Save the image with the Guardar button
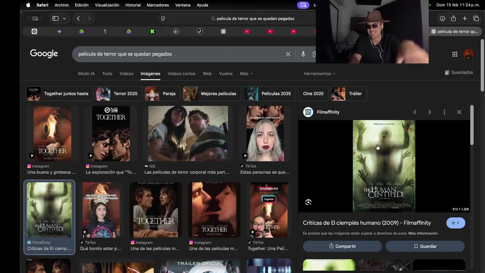Viewport: 485px width, 273px height. coord(425,246)
